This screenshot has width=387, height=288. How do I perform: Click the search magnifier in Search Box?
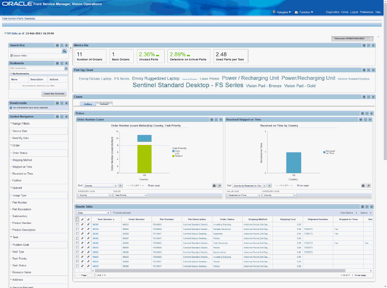(x=64, y=51)
